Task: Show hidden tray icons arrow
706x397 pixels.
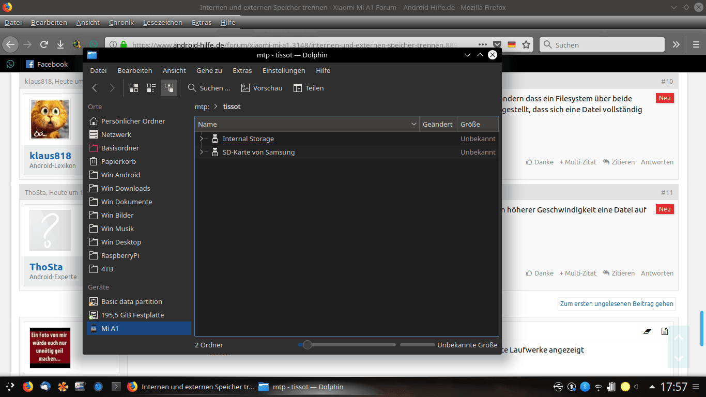Action: [652, 386]
